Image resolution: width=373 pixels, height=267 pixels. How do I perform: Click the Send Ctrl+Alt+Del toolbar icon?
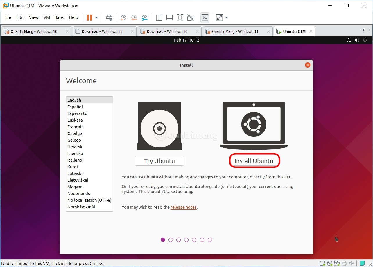coord(109,17)
